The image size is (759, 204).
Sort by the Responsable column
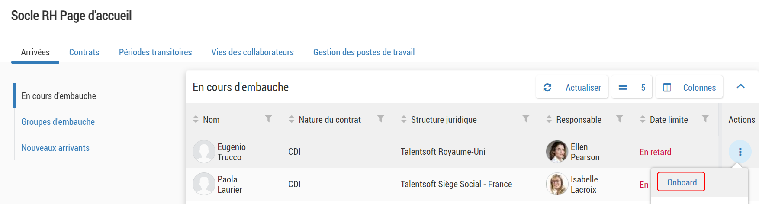[549, 119]
